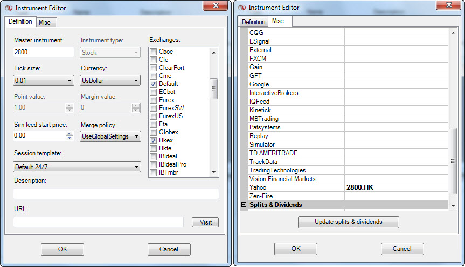The height and width of the screenshot is (267, 465).
Task: Collapse the Splits & Dividends section
Action: (x=244, y=205)
